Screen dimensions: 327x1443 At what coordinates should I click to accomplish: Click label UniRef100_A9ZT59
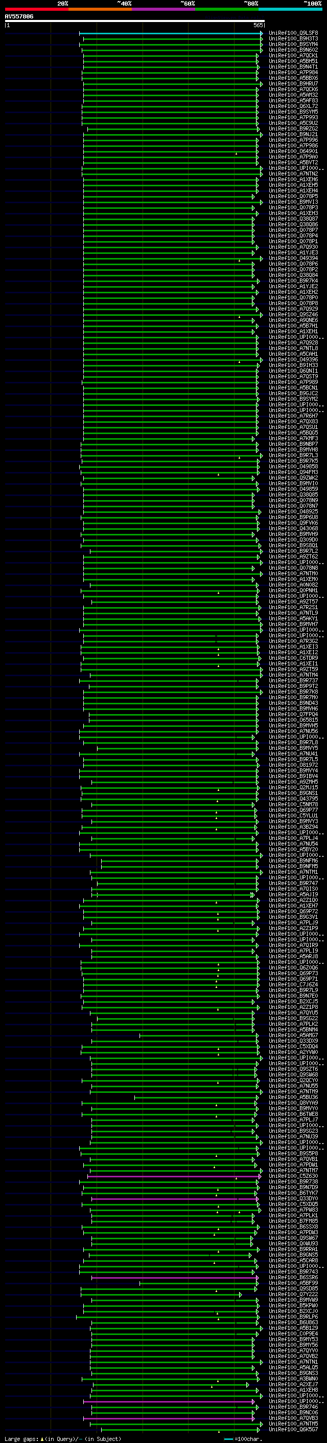point(293,669)
